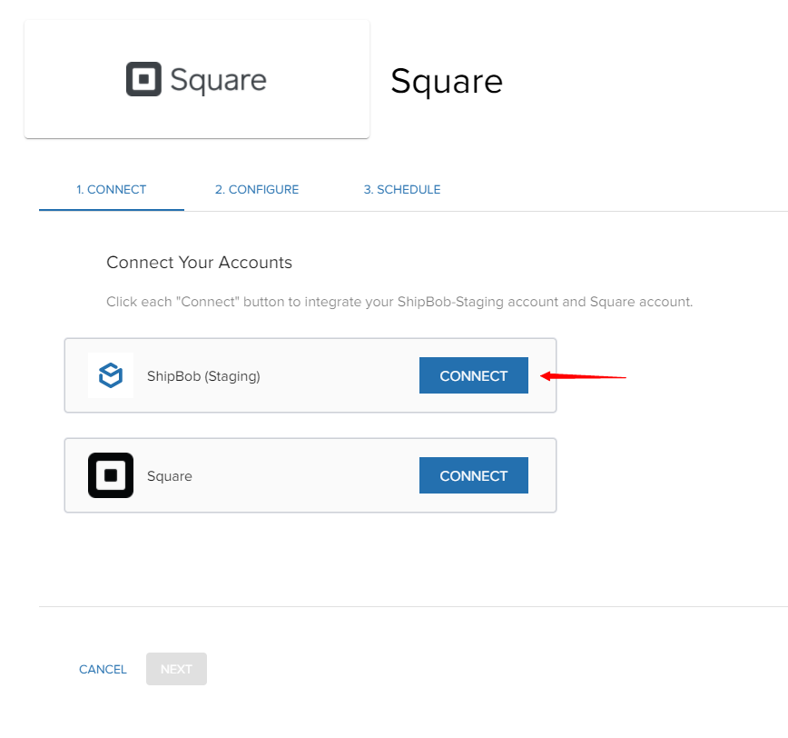Click the CONNECT button pointed by red arrow

click(x=473, y=374)
